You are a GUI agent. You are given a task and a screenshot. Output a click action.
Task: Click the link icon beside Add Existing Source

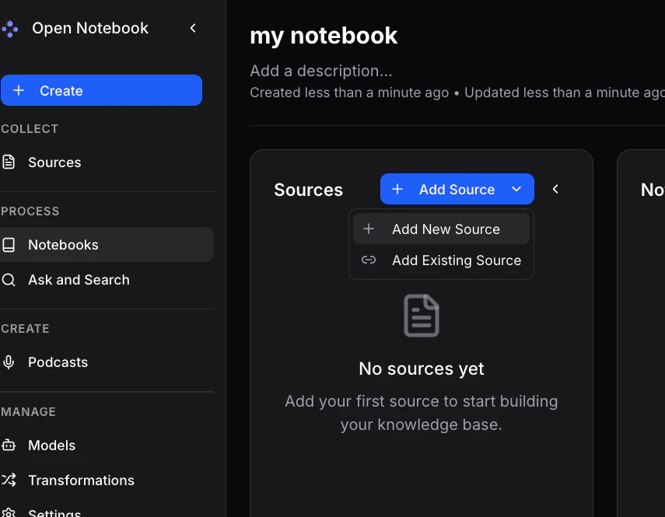[x=369, y=260]
